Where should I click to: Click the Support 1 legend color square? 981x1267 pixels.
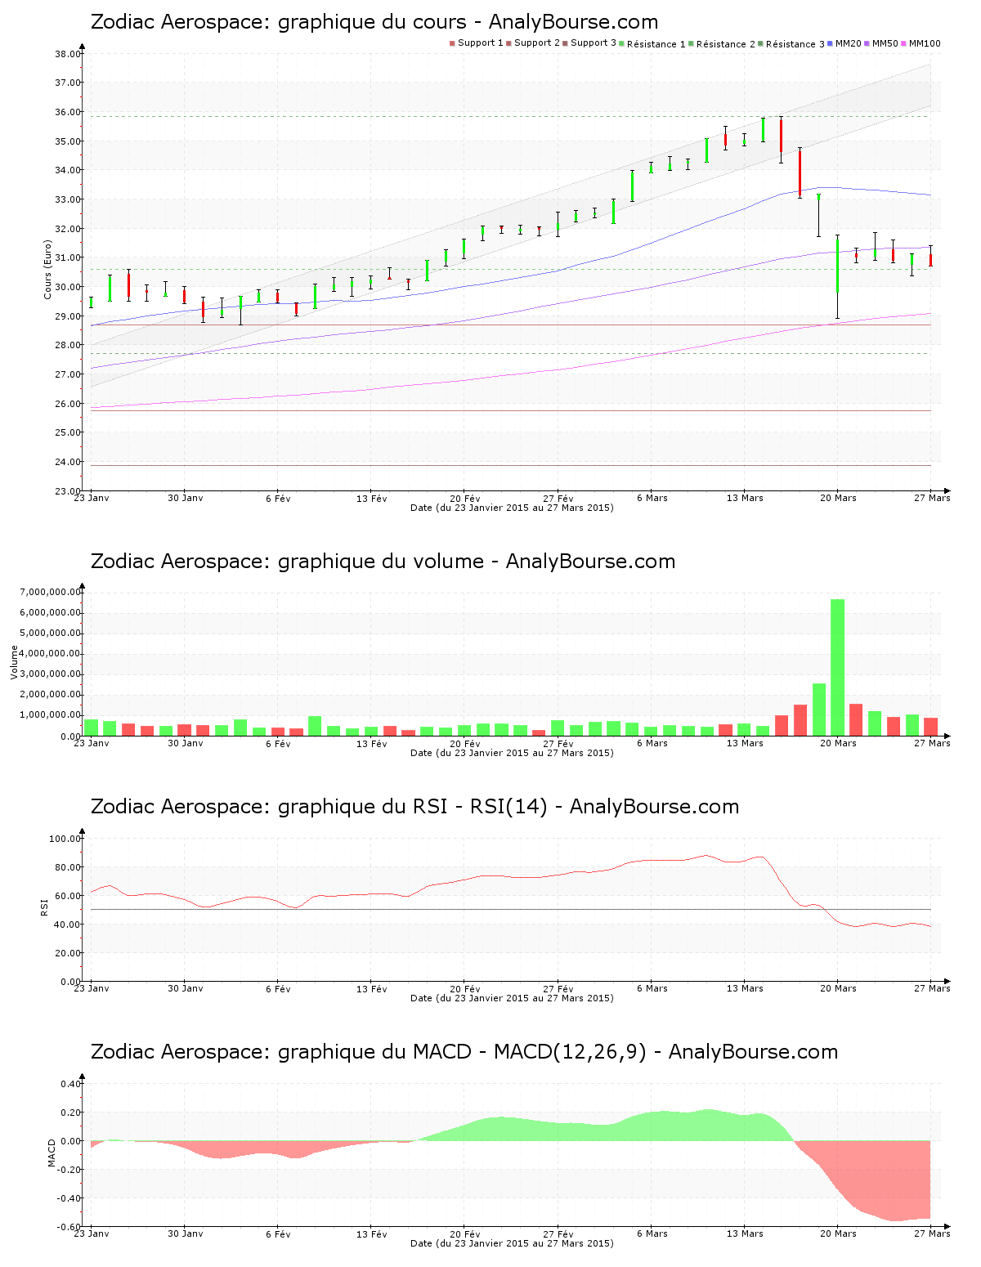tap(452, 43)
